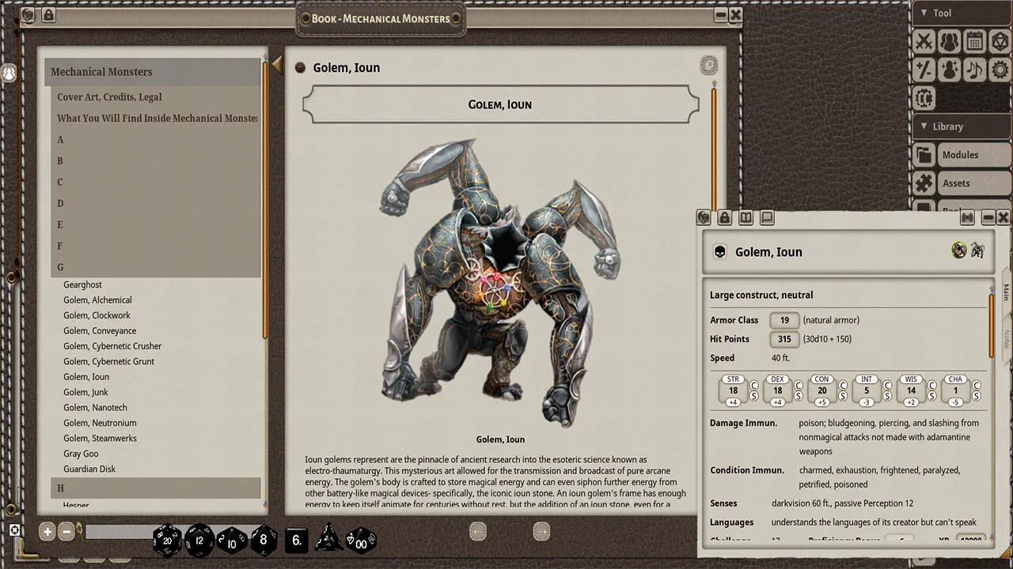Click the NPC picture icon at sheet top right
The height and width of the screenshot is (569, 1013).
[x=977, y=251]
